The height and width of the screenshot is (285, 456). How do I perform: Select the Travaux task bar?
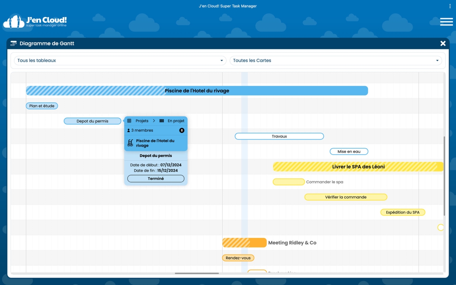(279, 136)
